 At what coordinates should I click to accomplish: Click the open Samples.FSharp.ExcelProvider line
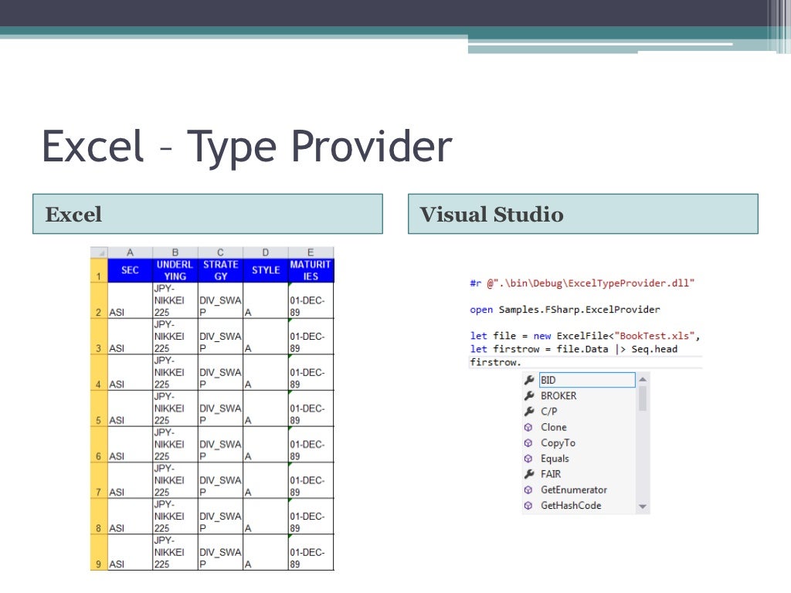pyautogui.click(x=565, y=310)
